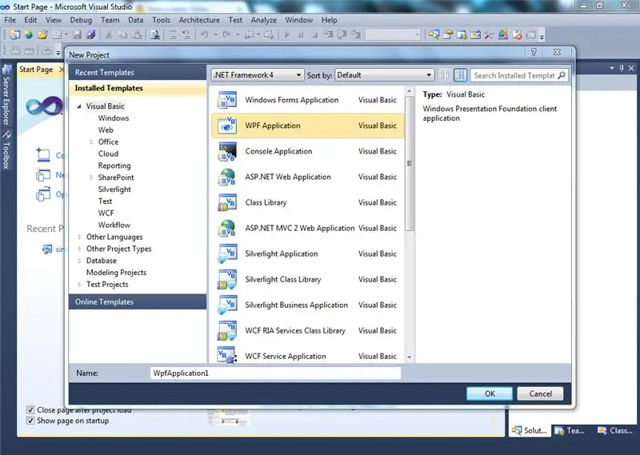Click the Cut scissors toolbar icon

coord(109,35)
